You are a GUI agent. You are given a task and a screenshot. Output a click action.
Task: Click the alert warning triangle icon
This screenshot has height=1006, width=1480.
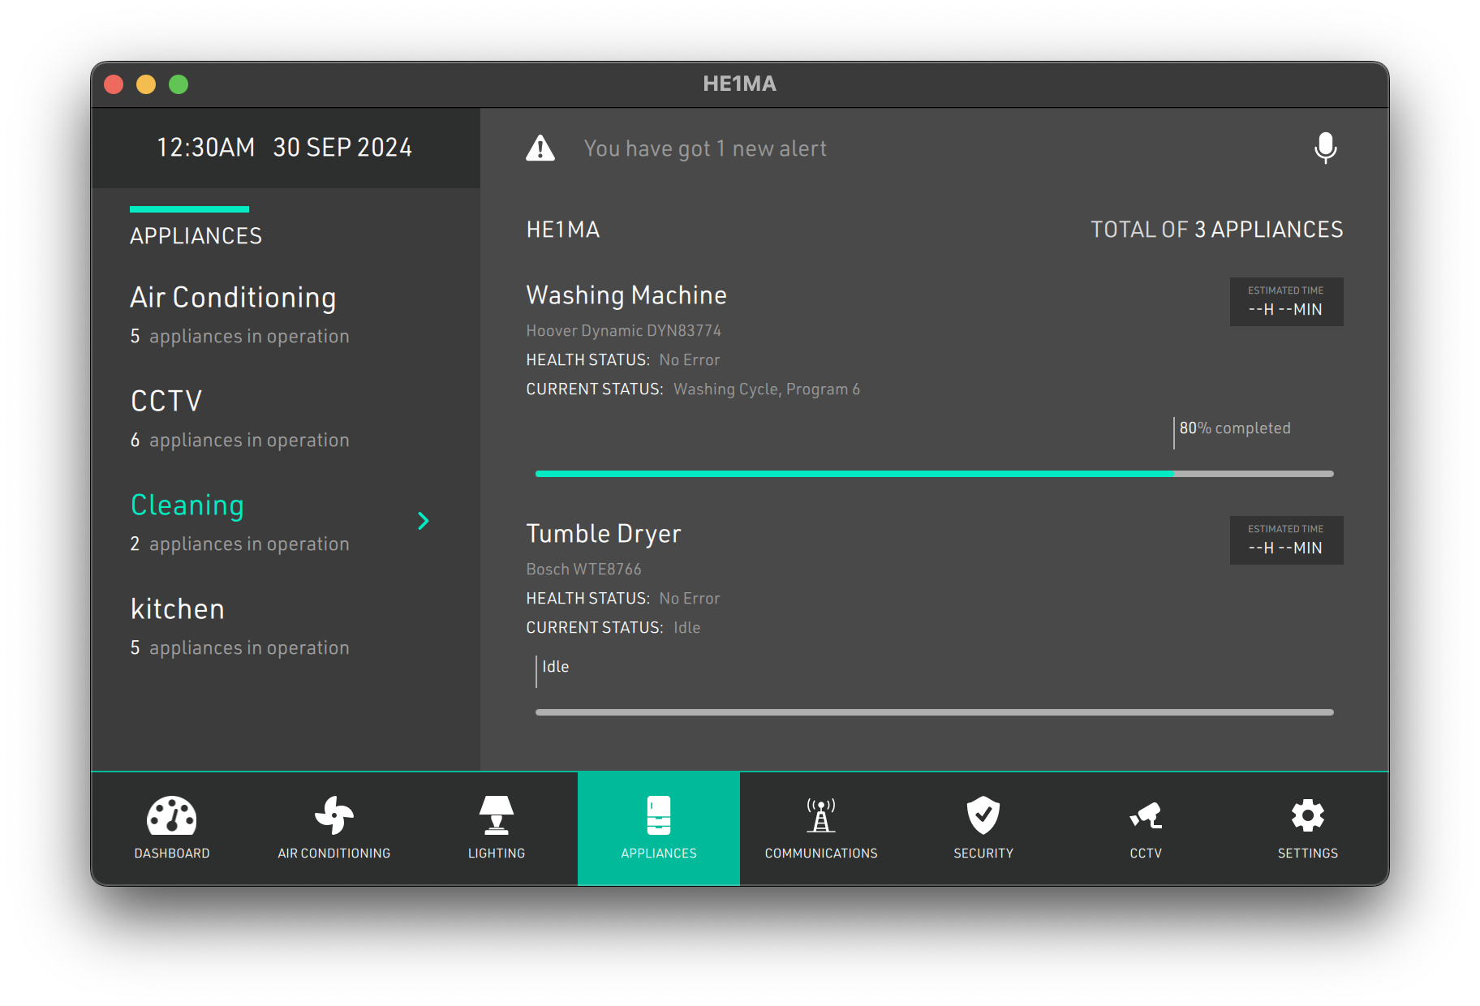[540, 148]
